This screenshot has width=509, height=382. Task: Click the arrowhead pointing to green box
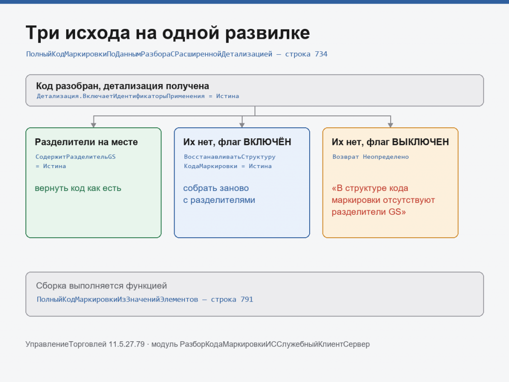coord(93,125)
